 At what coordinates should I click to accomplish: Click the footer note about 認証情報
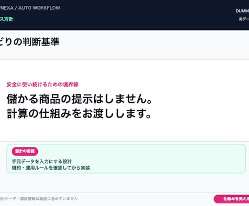39,198
